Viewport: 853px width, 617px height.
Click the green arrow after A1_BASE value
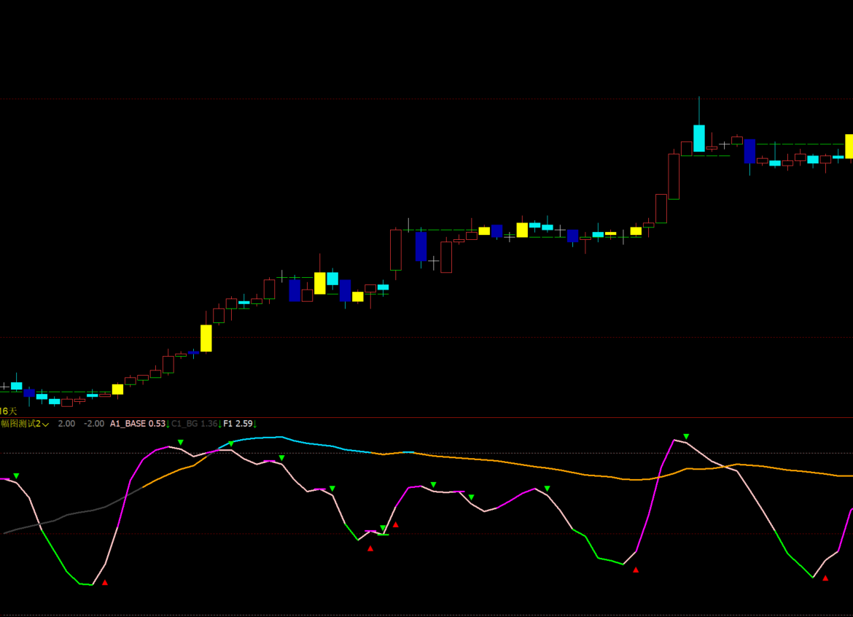[168, 424]
